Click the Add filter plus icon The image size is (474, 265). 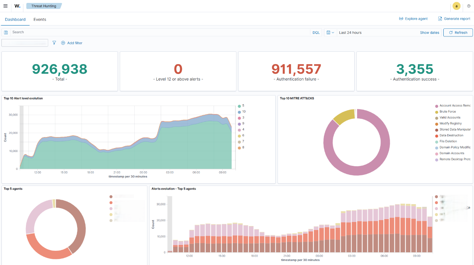pyautogui.click(x=63, y=43)
